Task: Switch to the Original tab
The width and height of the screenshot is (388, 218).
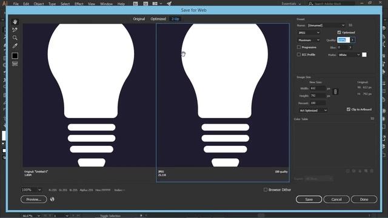Action: click(139, 19)
